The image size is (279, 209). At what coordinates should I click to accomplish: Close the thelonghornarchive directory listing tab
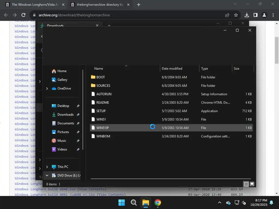tap(128, 5)
